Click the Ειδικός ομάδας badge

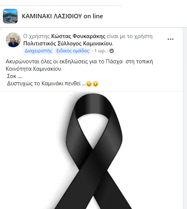[73, 51]
